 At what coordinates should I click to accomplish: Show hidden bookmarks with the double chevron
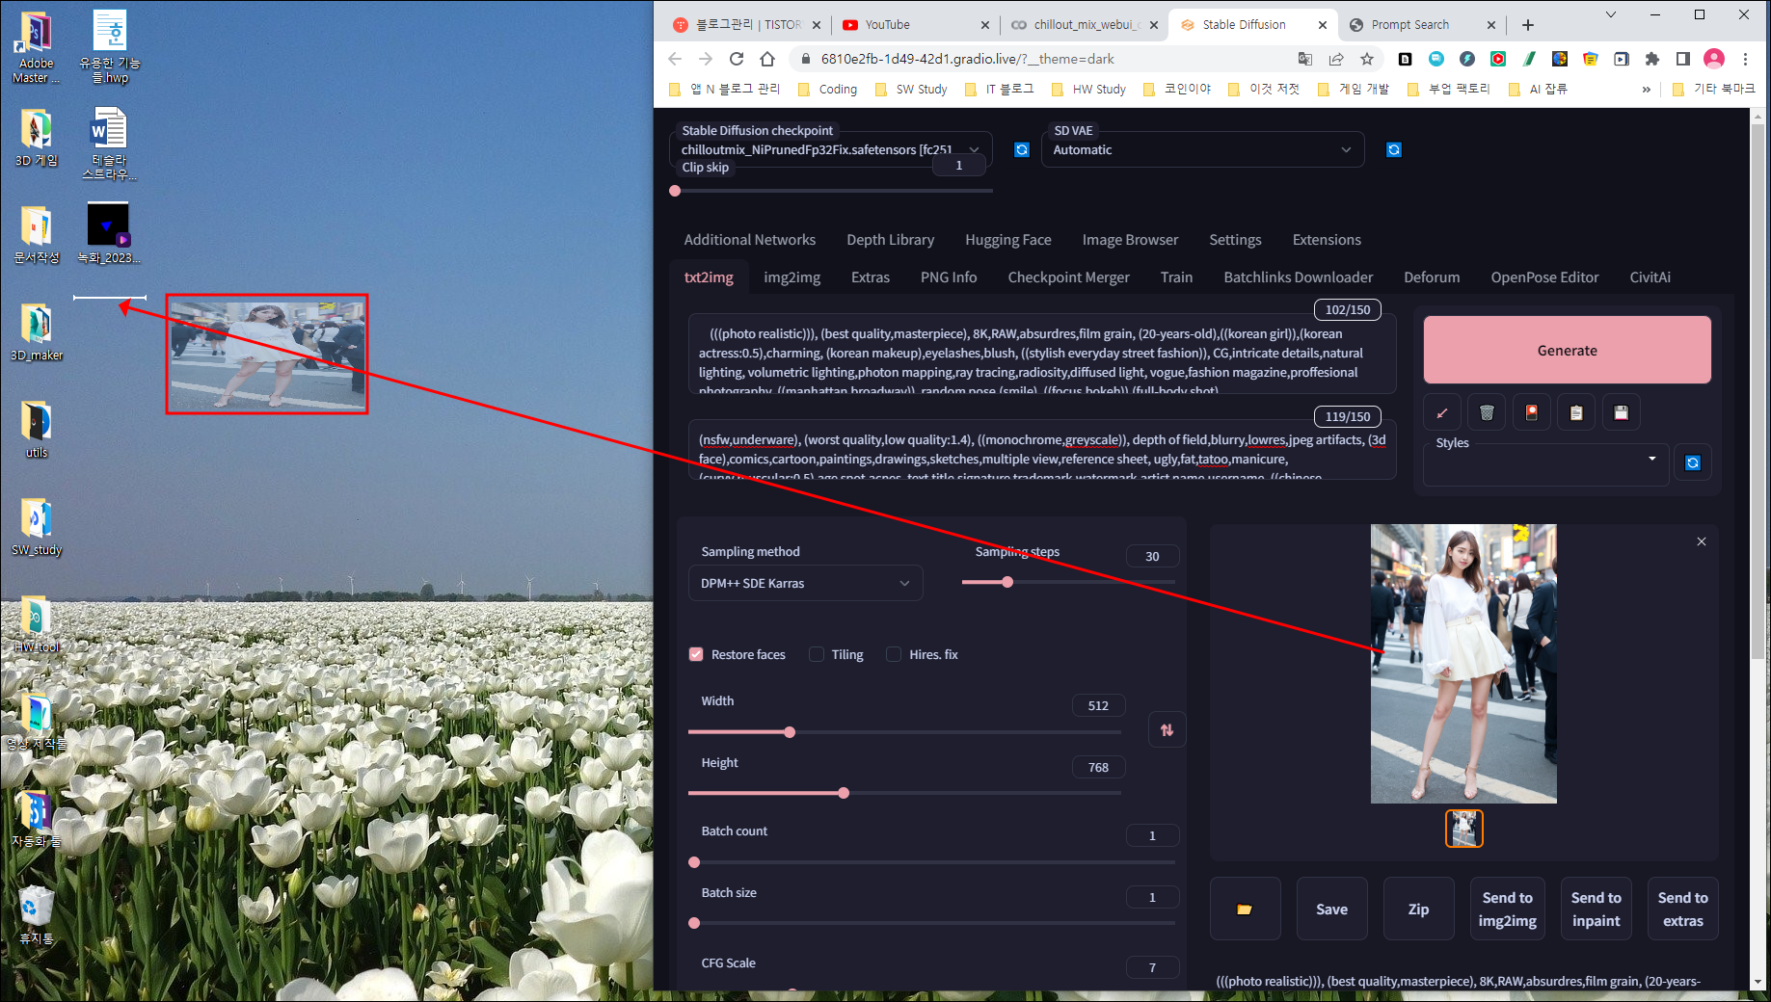[1646, 90]
